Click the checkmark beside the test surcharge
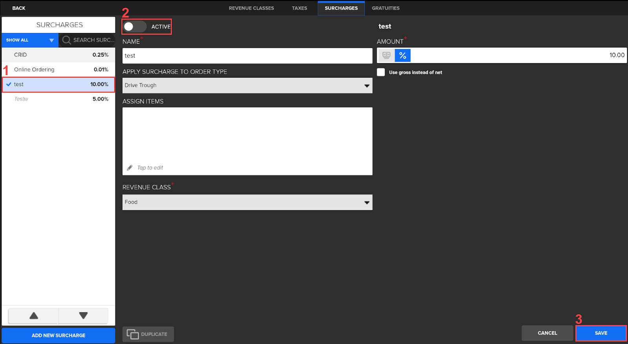Screen dimensions: 628x344 [x=9, y=84]
